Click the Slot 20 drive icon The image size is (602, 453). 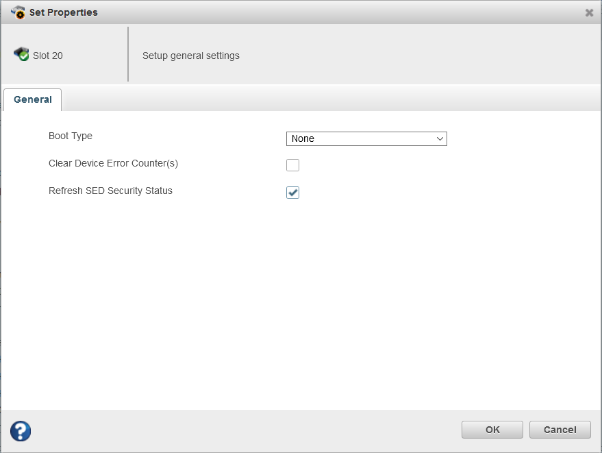point(21,55)
